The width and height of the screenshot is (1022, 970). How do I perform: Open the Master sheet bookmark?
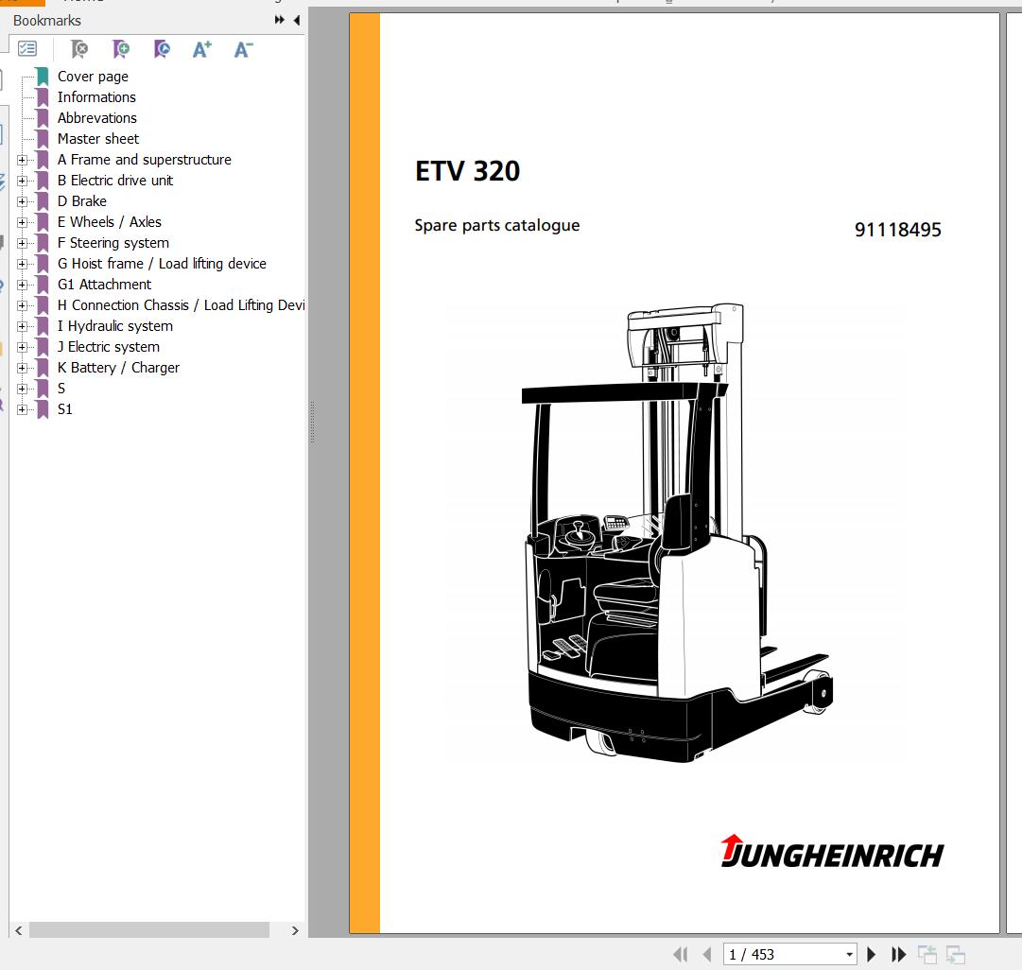97,139
